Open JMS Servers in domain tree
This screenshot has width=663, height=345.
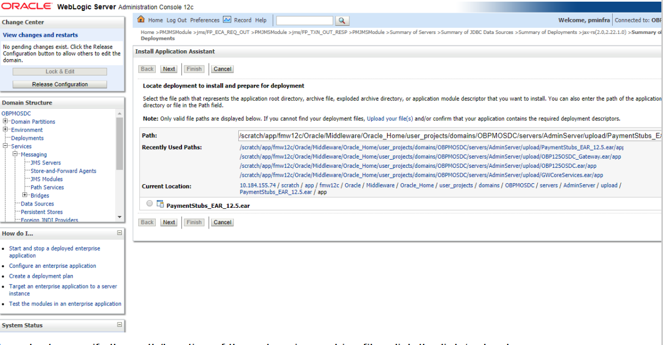[46, 163]
